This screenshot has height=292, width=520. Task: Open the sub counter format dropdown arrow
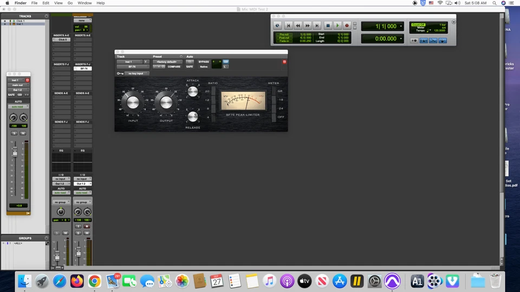pyautogui.click(x=401, y=39)
